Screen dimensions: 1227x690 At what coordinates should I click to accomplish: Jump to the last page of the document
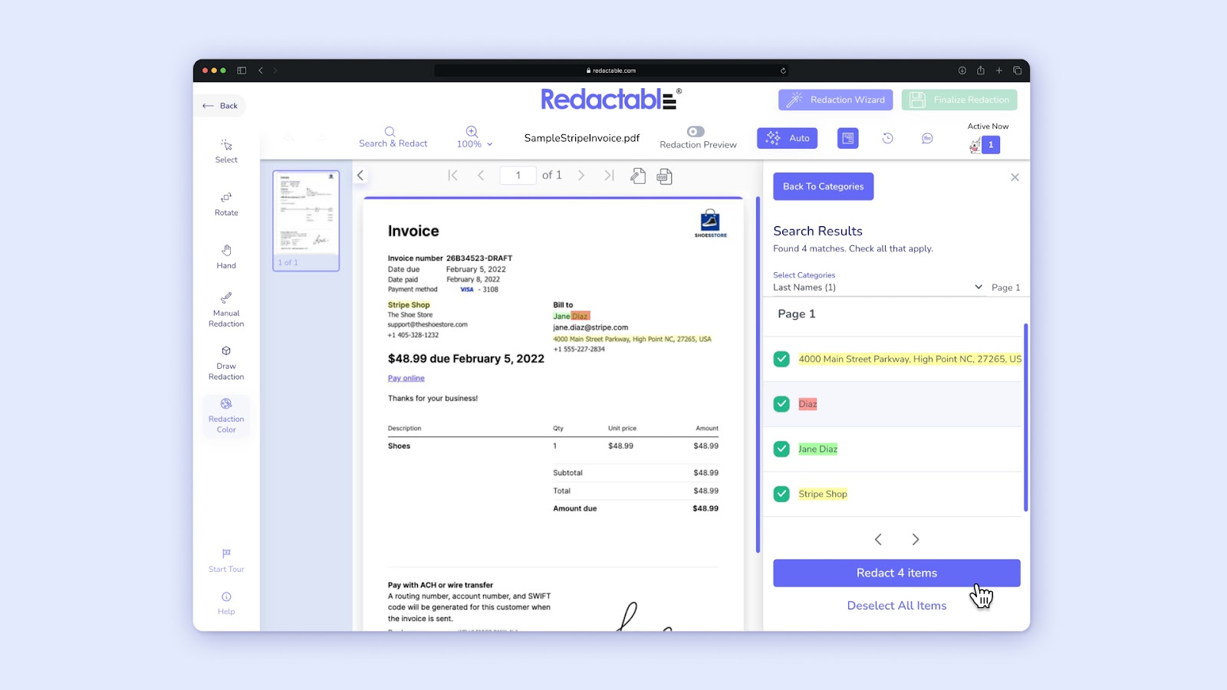pyautogui.click(x=609, y=176)
